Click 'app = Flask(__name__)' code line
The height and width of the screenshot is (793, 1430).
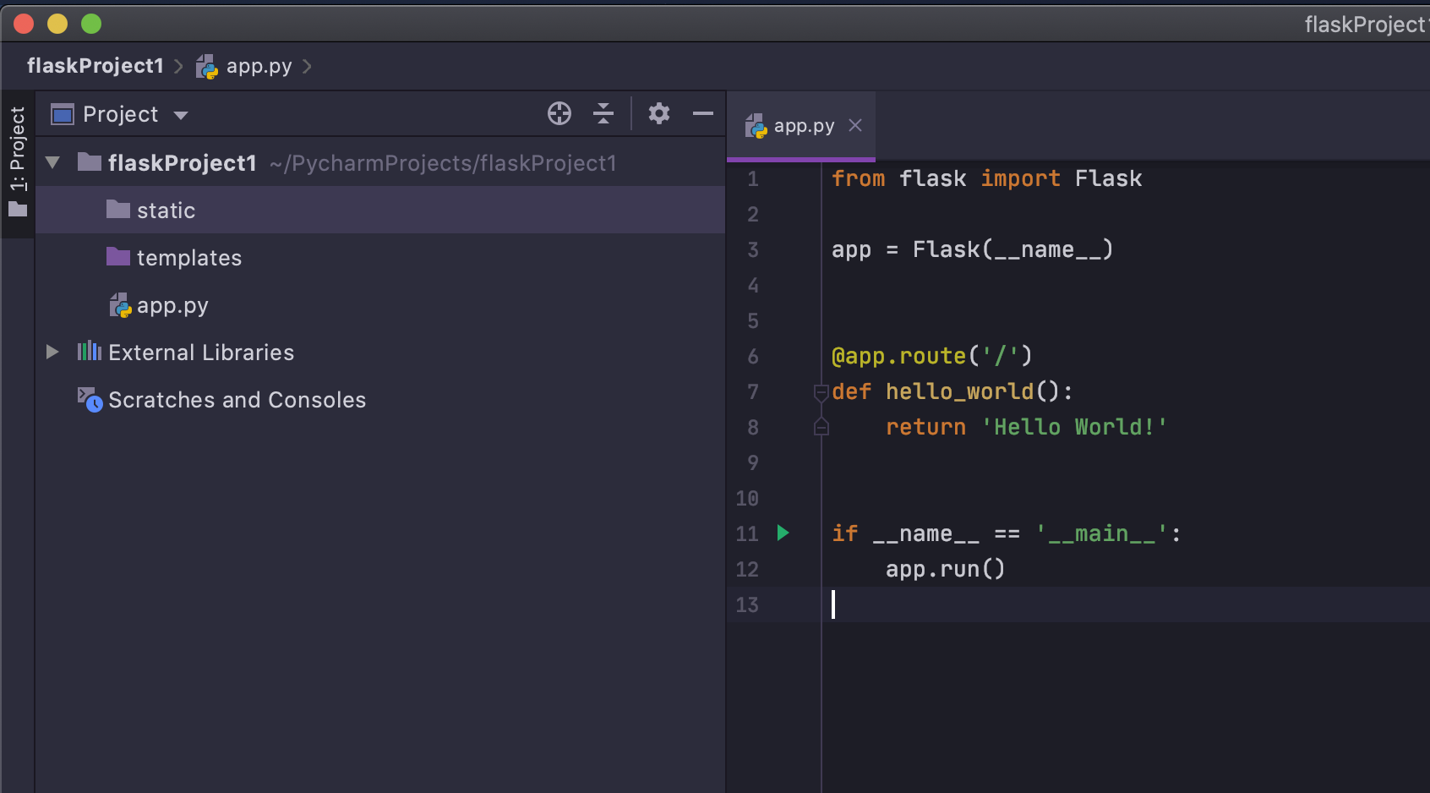tap(972, 249)
